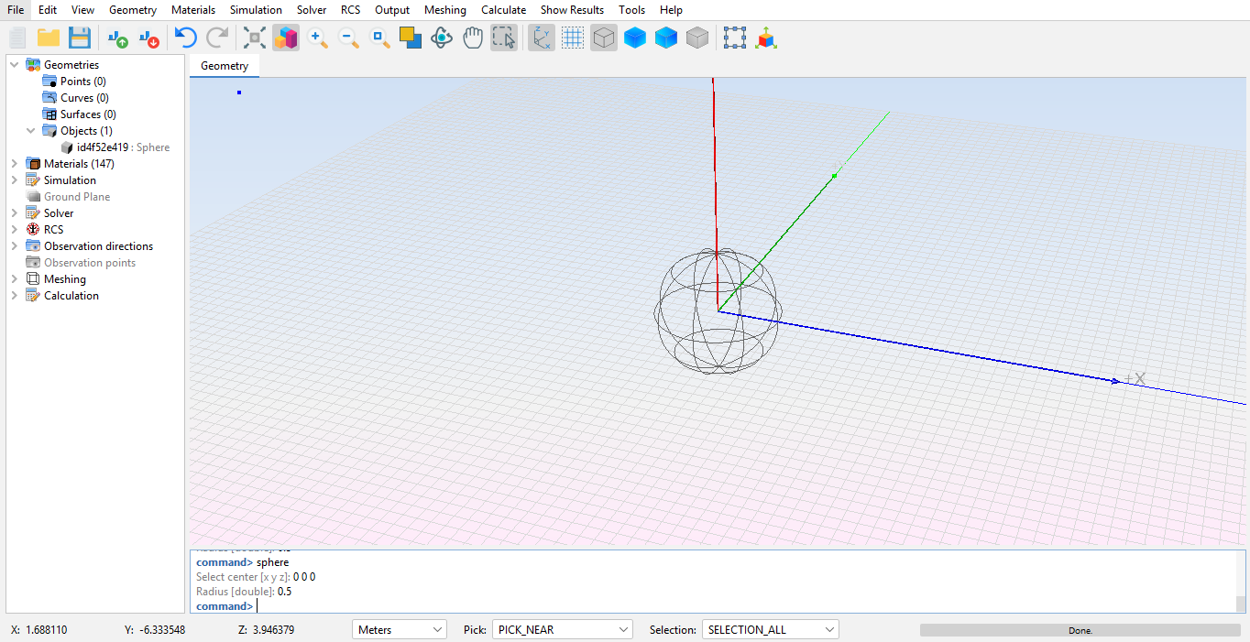
Task: Toggle the axes display button
Action: point(542,38)
